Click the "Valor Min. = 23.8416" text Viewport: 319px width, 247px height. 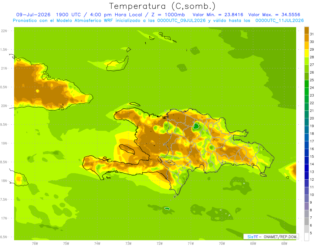click(x=218, y=15)
